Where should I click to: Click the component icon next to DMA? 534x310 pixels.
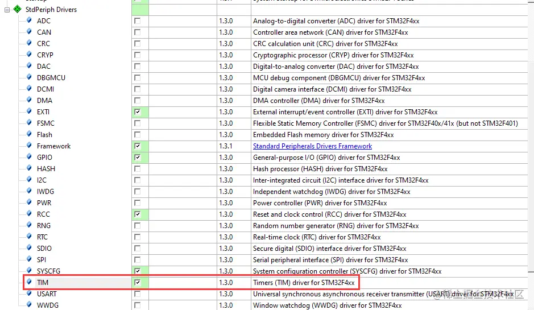tap(30, 100)
